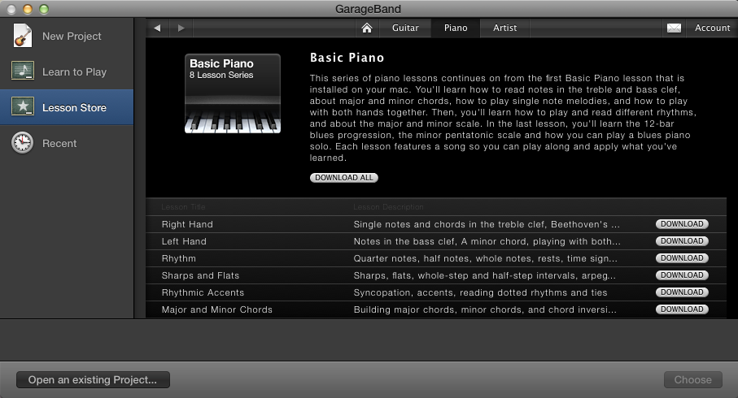This screenshot has height=398, width=738.
Task: Click description 'Building major chords, minor chords'
Action: pos(485,309)
